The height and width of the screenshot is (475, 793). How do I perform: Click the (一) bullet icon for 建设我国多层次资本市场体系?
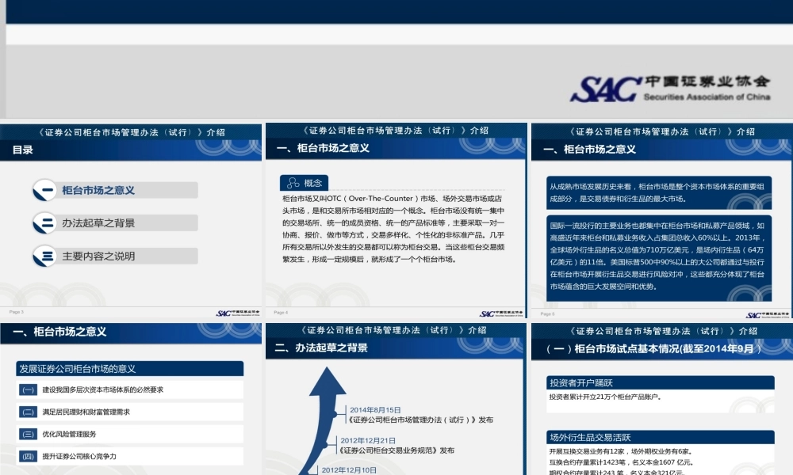[x=28, y=389]
